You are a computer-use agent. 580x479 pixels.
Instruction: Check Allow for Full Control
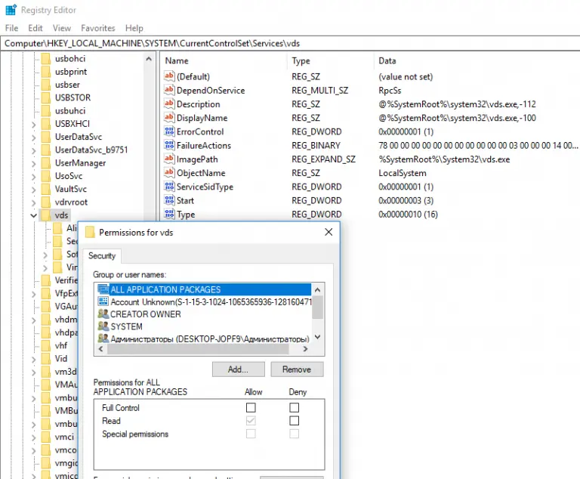pyautogui.click(x=251, y=407)
